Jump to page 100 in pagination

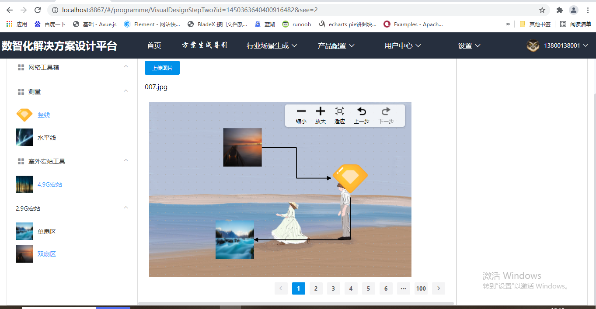coord(421,288)
